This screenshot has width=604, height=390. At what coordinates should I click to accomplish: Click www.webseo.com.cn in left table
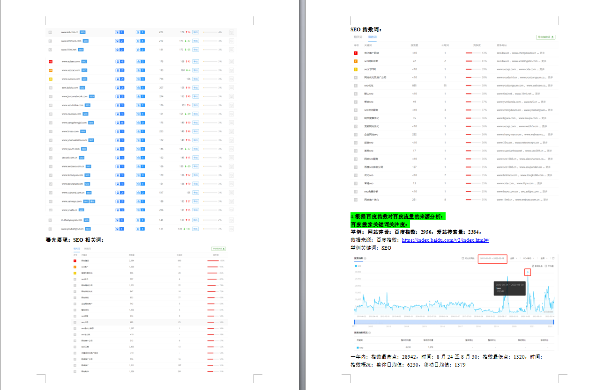73,166
